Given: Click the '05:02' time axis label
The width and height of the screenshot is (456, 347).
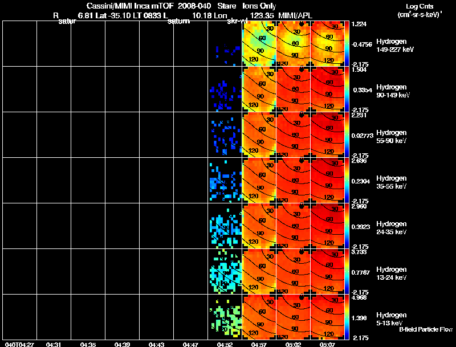Looking at the screenshot, I should tap(293, 345).
